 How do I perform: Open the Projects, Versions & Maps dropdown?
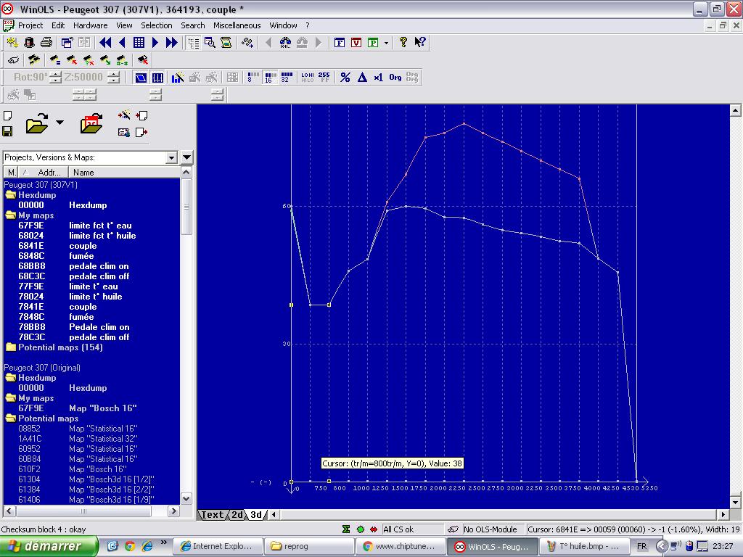pyautogui.click(x=171, y=157)
